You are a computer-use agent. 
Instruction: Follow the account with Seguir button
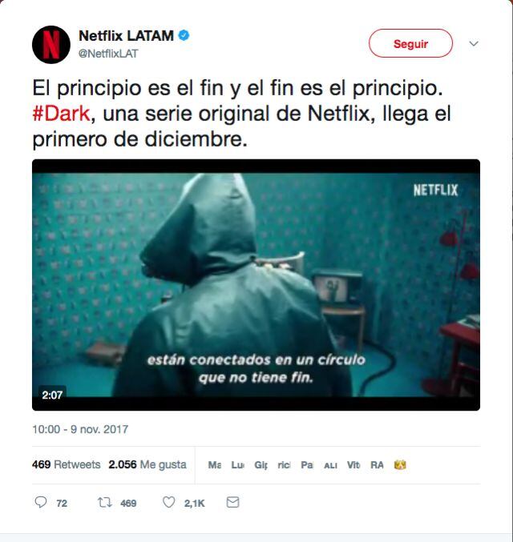[410, 43]
